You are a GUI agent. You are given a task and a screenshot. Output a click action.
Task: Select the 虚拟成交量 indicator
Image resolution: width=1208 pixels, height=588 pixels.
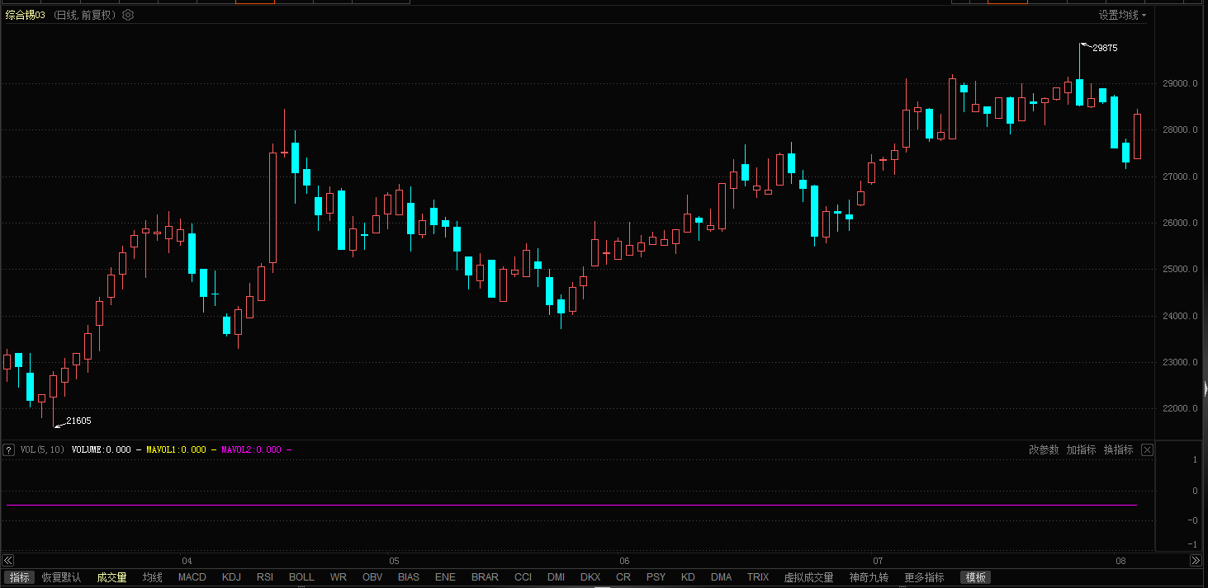tap(809, 577)
